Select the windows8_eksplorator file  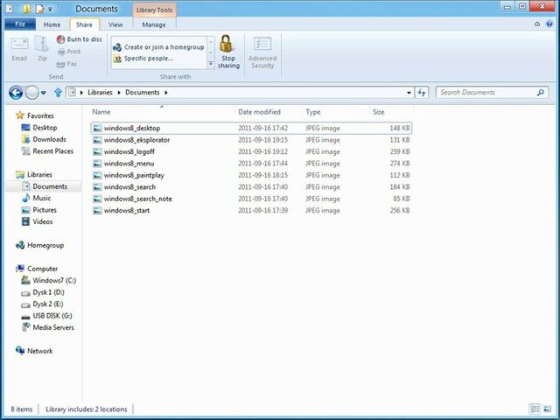coord(251,140)
